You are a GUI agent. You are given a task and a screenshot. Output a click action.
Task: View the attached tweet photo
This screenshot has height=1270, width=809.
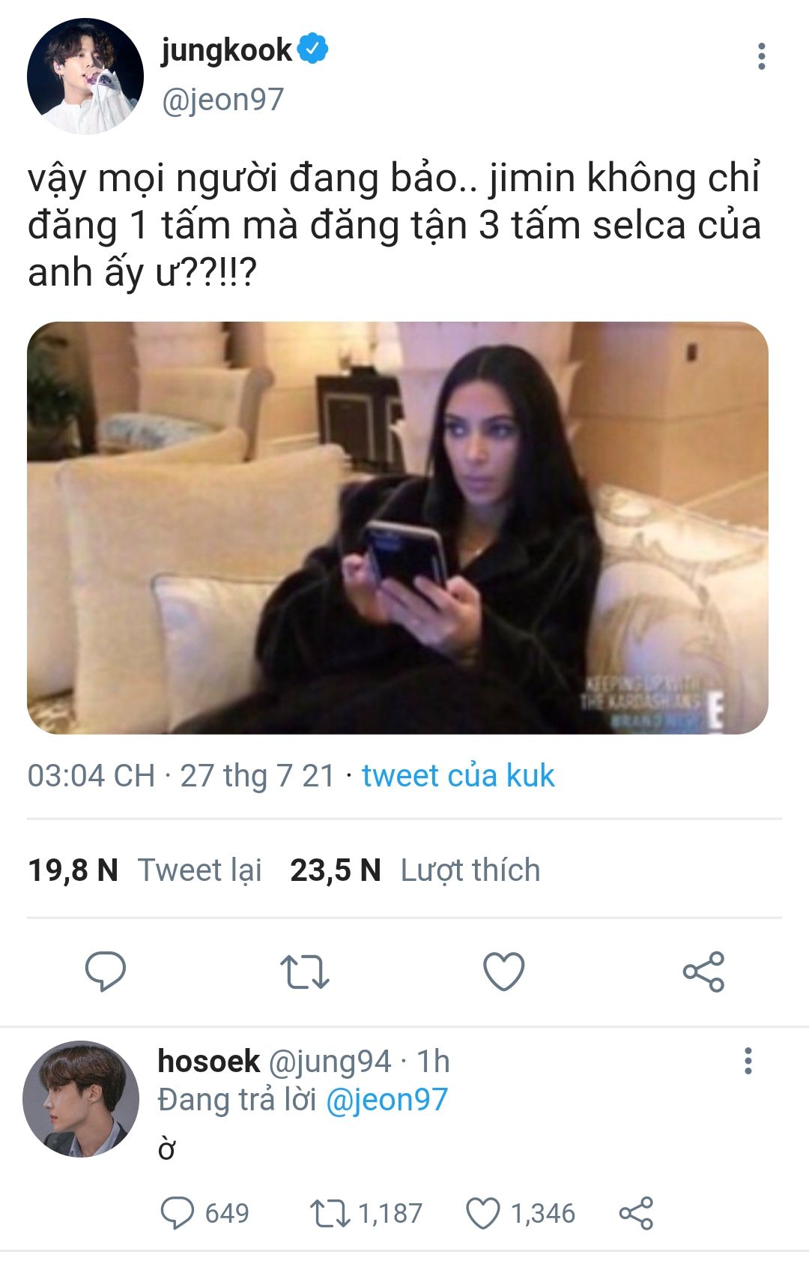click(x=398, y=528)
